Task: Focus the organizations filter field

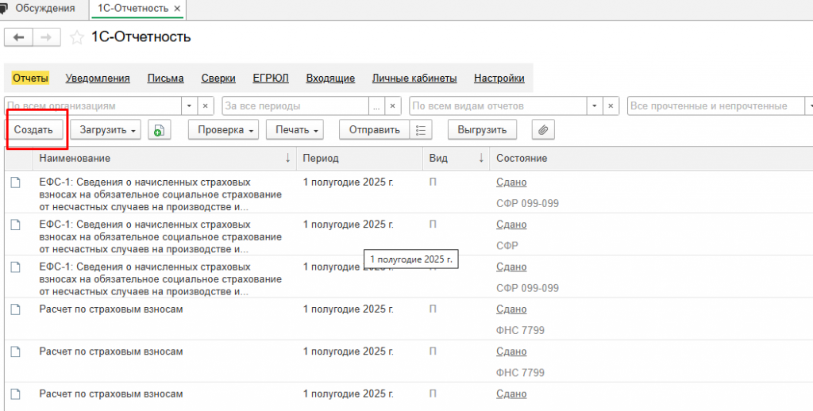Action: tap(93, 106)
